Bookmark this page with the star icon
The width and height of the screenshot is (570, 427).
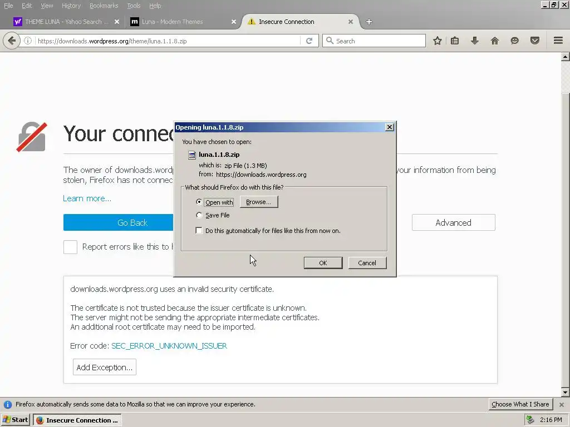(438, 41)
